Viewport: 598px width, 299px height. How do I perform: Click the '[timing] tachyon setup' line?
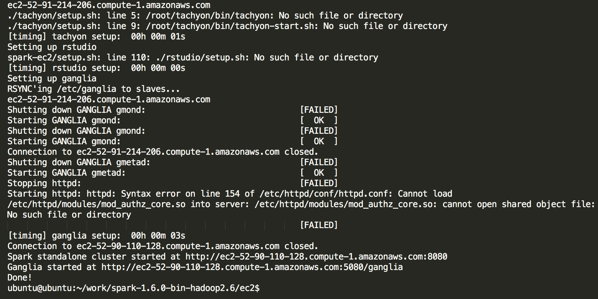click(96, 37)
